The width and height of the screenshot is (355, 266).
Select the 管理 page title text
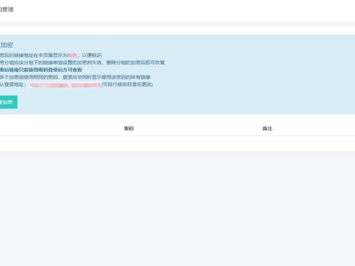tap(7, 9)
